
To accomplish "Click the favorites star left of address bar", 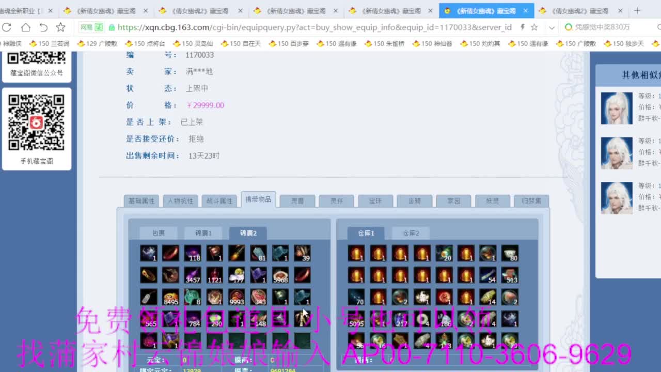I will coord(61,27).
